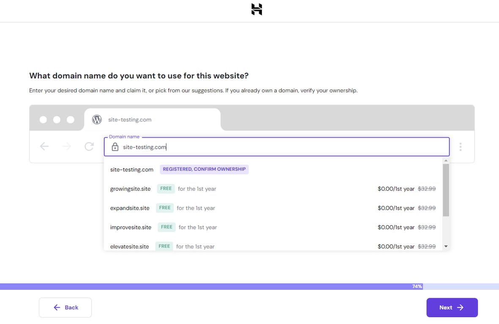This screenshot has height=324, width=499.
Task: Open the Domain name suggestions dropdown
Action: tap(277, 146)
